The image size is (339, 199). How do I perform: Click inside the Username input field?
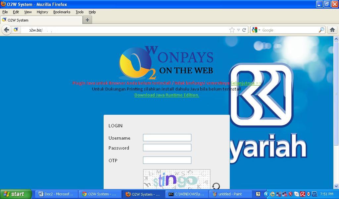point(167,137)
